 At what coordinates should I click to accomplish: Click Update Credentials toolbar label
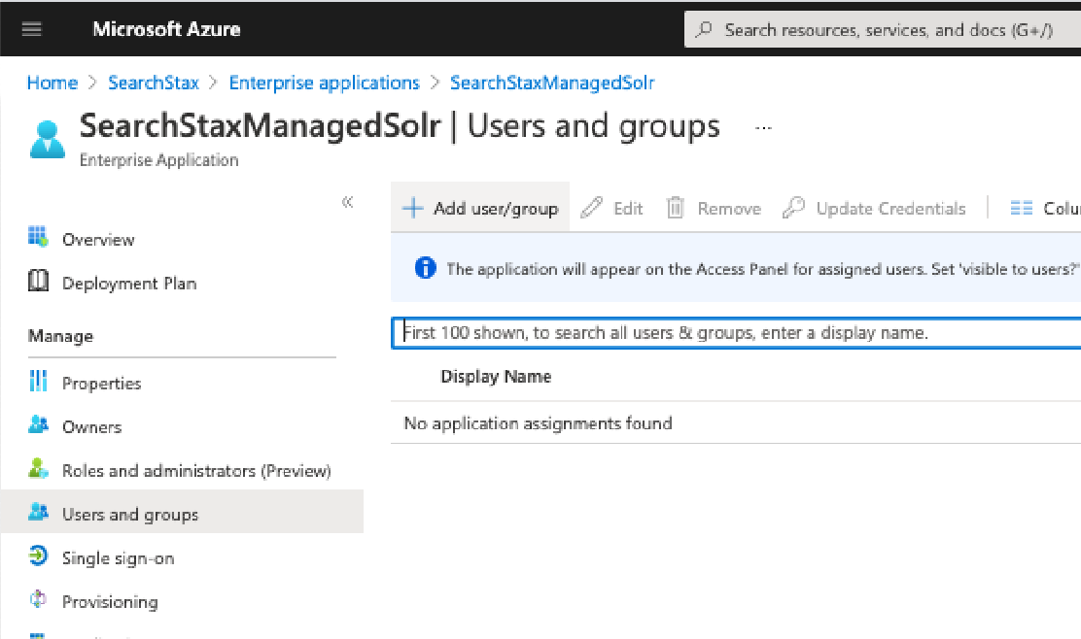[890, 209]
